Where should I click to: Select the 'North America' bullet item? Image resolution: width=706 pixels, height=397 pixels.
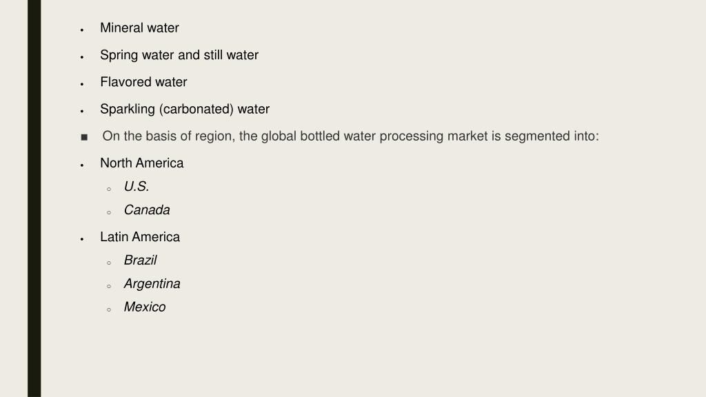142,163
